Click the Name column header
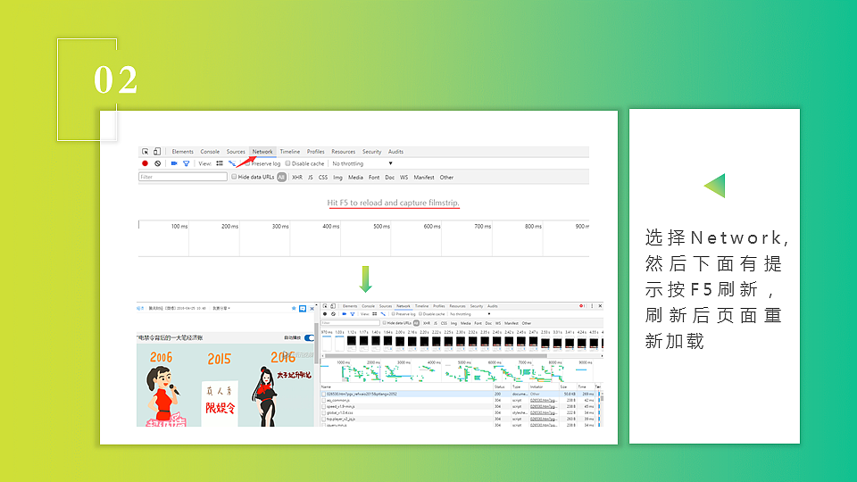The image size is (857, 482). coord(327,386)
